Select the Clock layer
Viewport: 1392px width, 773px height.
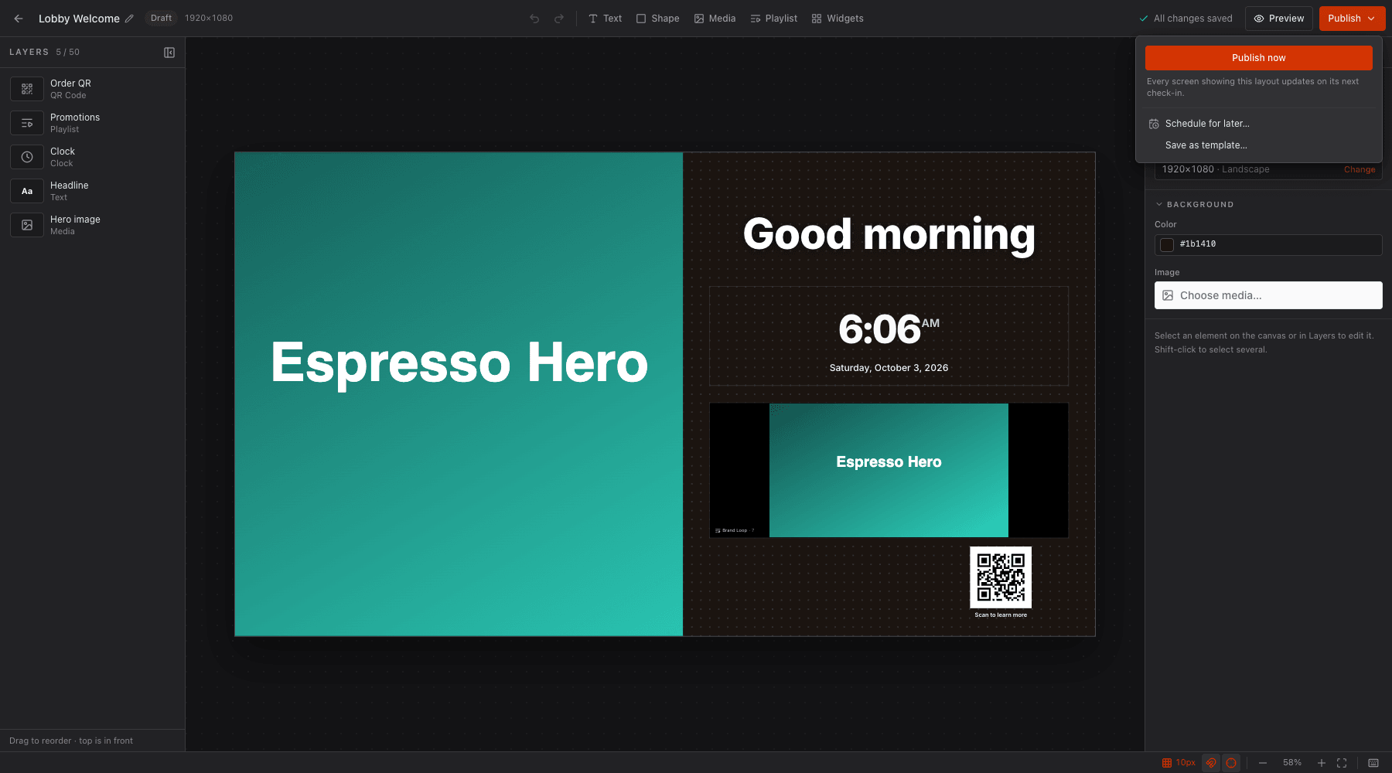93,157
